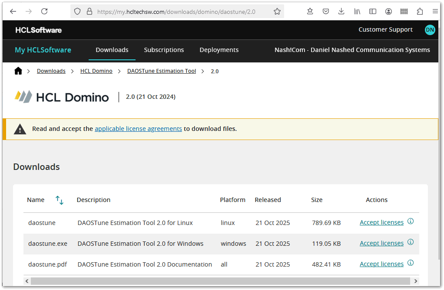Toggle the sidebar panel icon
The width and height of the screenshot is (444, 290).
373,12
